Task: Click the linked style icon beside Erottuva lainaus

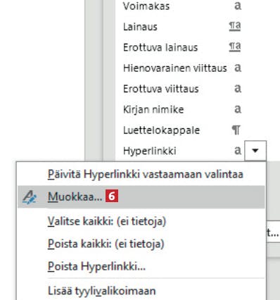Action: tap(235, 47)
